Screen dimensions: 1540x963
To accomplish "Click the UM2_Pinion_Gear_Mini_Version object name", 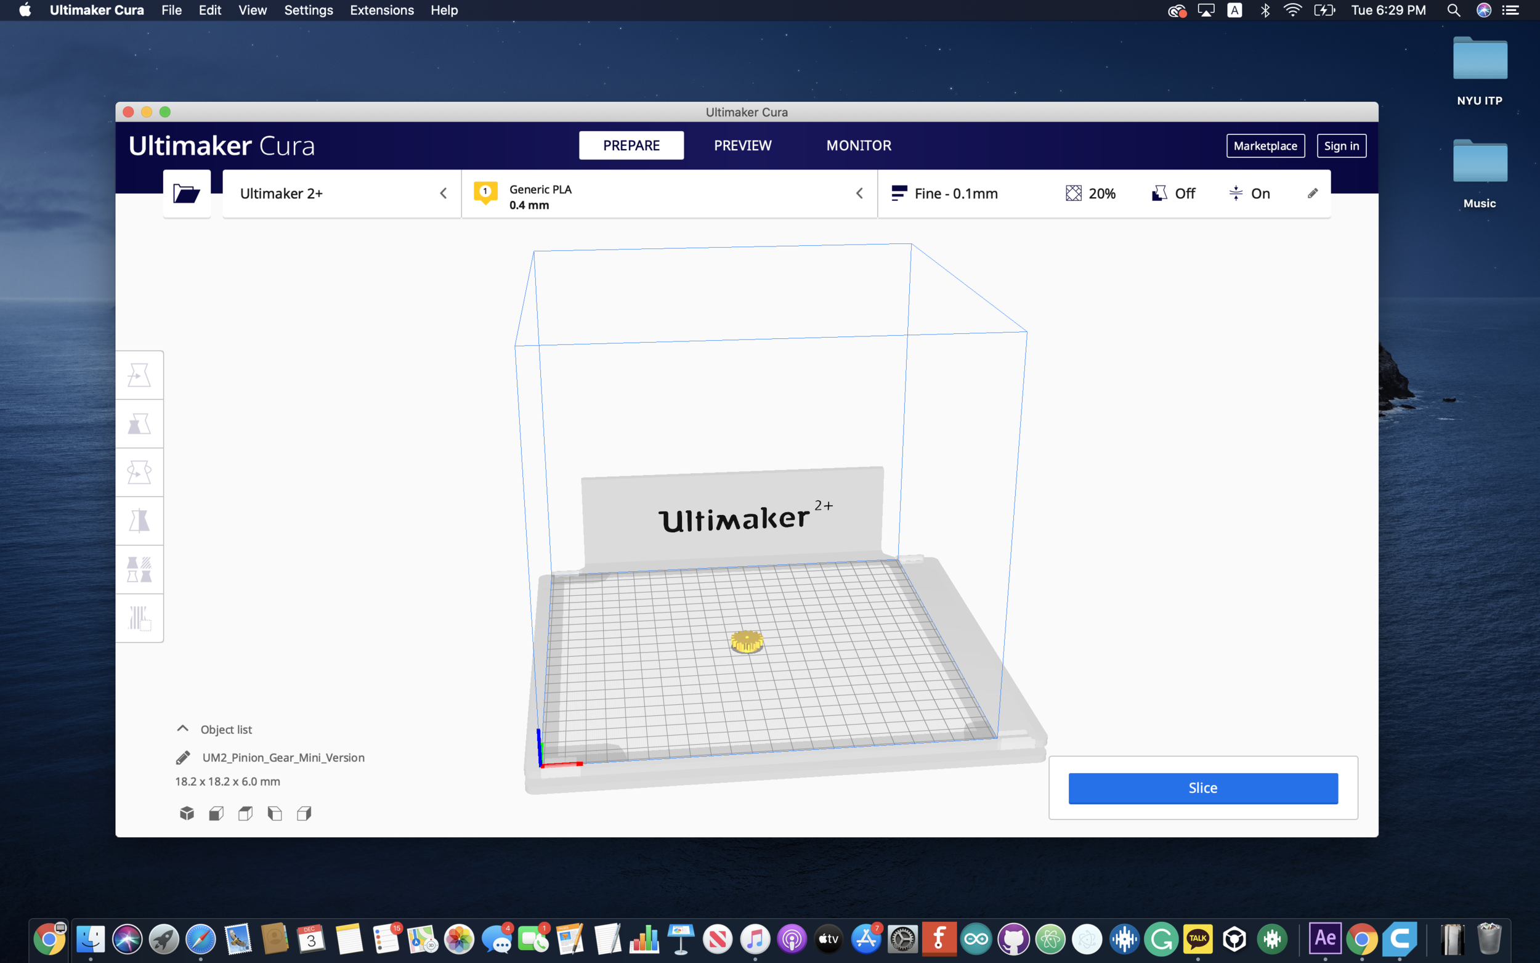I will click(x=283, y=757).
